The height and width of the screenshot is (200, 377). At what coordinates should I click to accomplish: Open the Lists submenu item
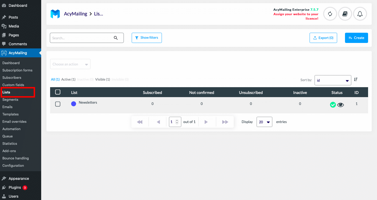tap(6, 92)
